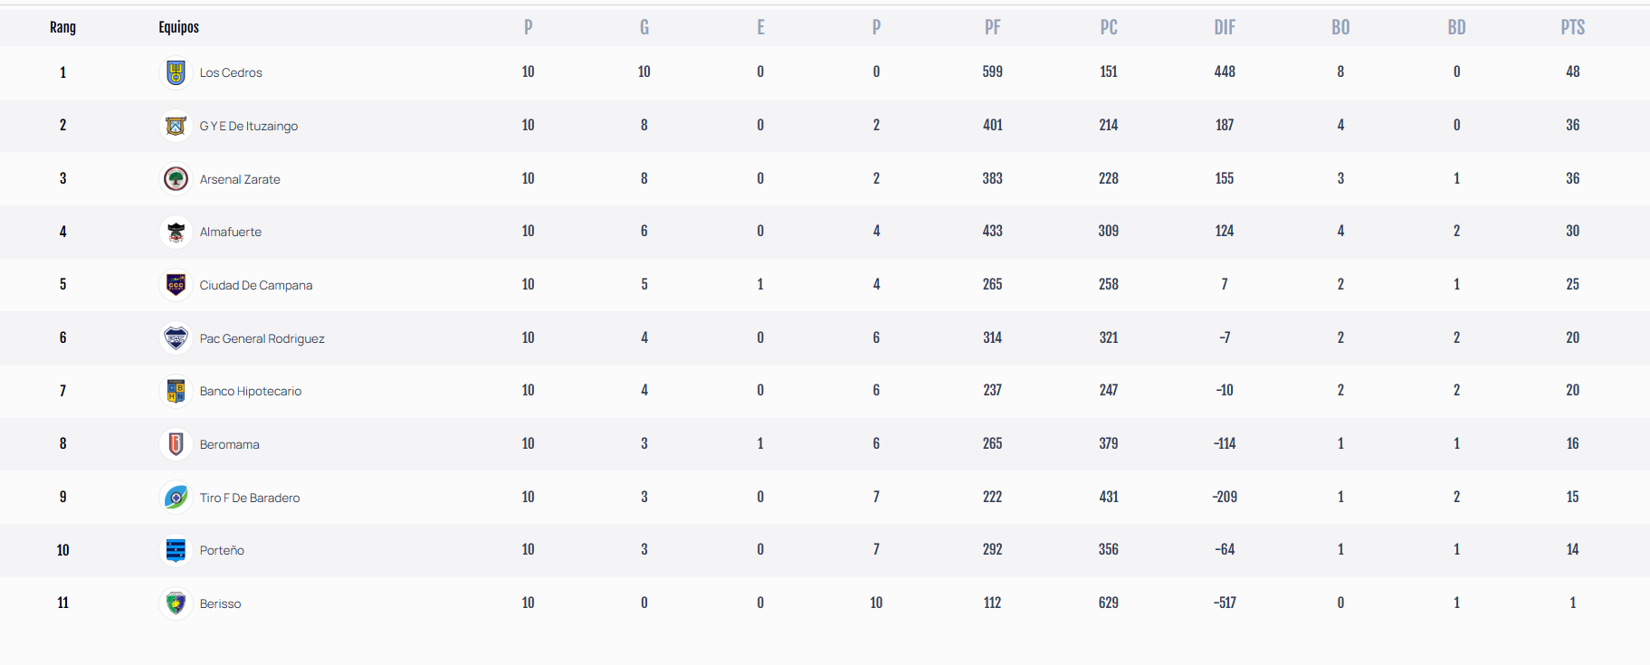Click the BO column header
1650x665 pixels.
click(x=1340, y=27)
